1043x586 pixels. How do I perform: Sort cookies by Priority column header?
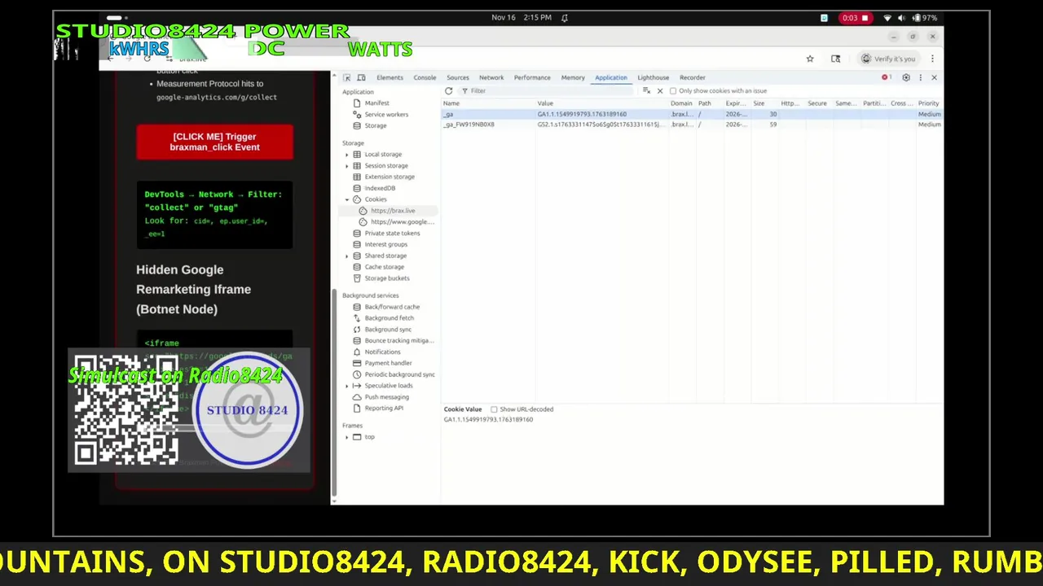coord(928,103)
